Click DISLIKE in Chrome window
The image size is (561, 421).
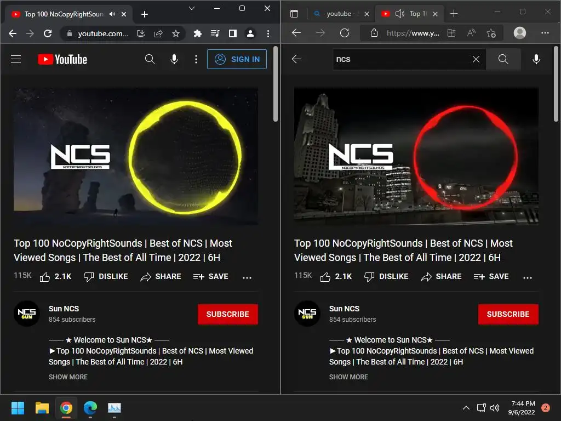coord(106,277)
